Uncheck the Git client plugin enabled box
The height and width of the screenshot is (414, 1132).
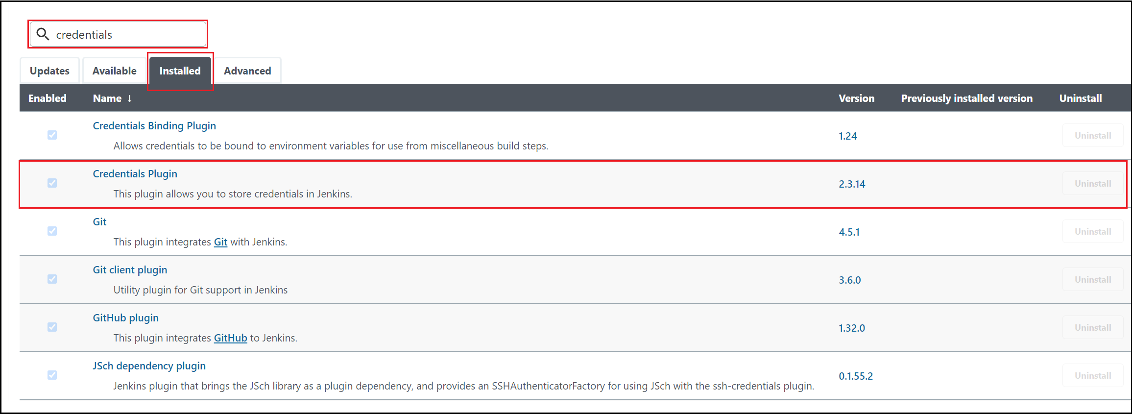(52, 279)
